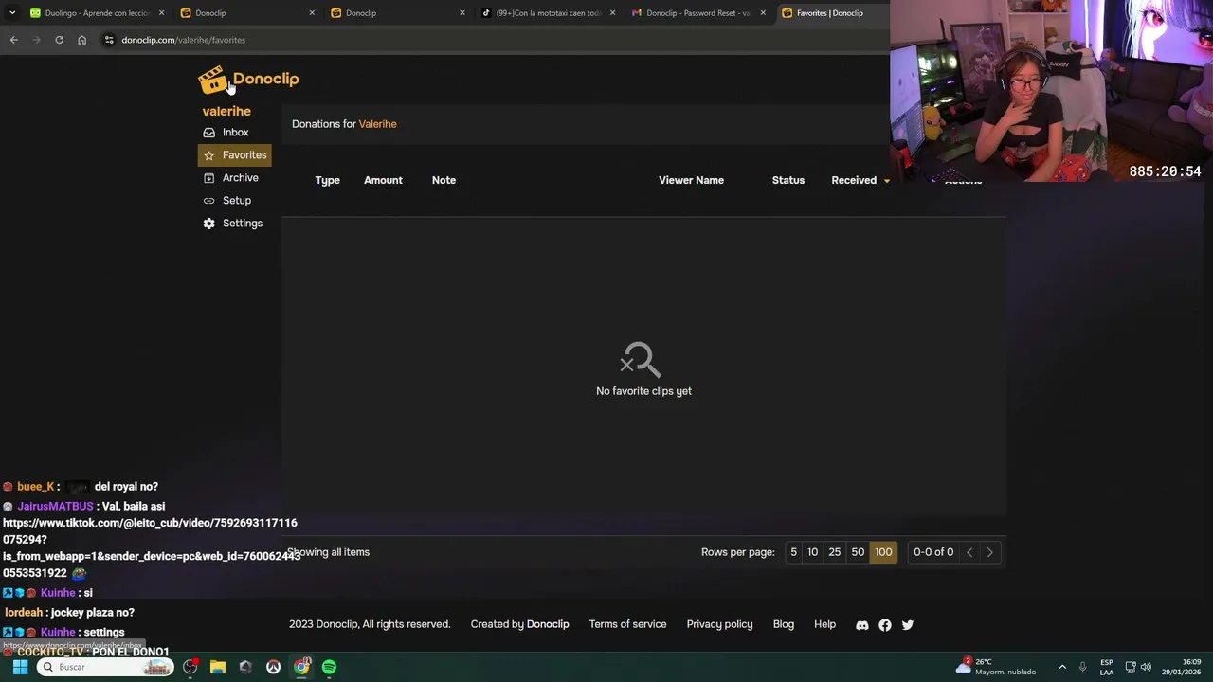The image size is (1213, 682).
Task: Click the Archive box icon
Action: tap(209, 178)
